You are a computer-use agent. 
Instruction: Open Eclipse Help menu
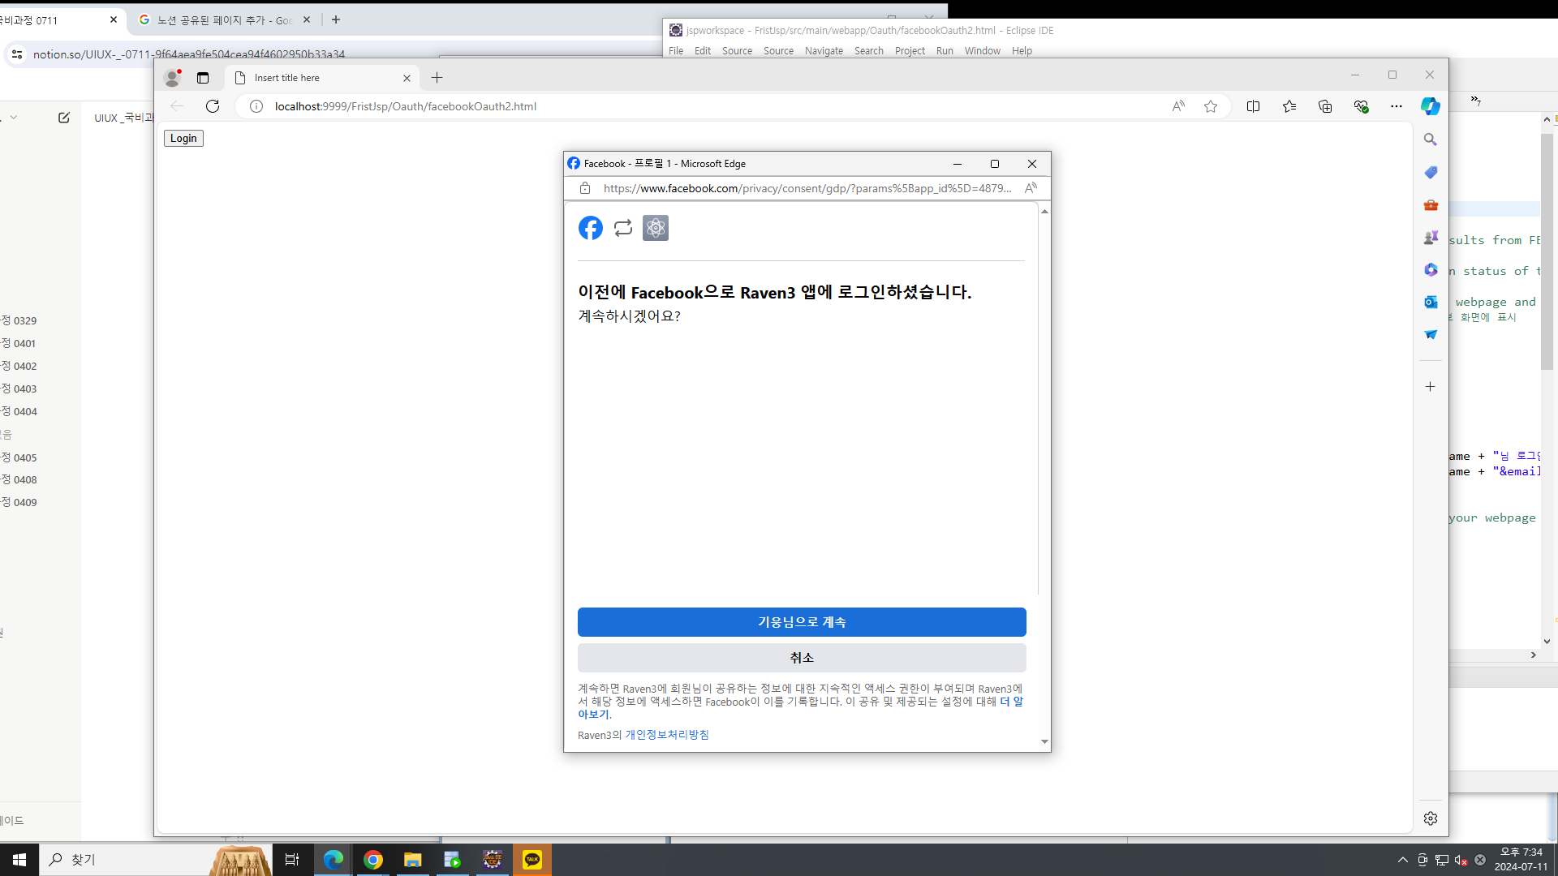[1022, 51]
